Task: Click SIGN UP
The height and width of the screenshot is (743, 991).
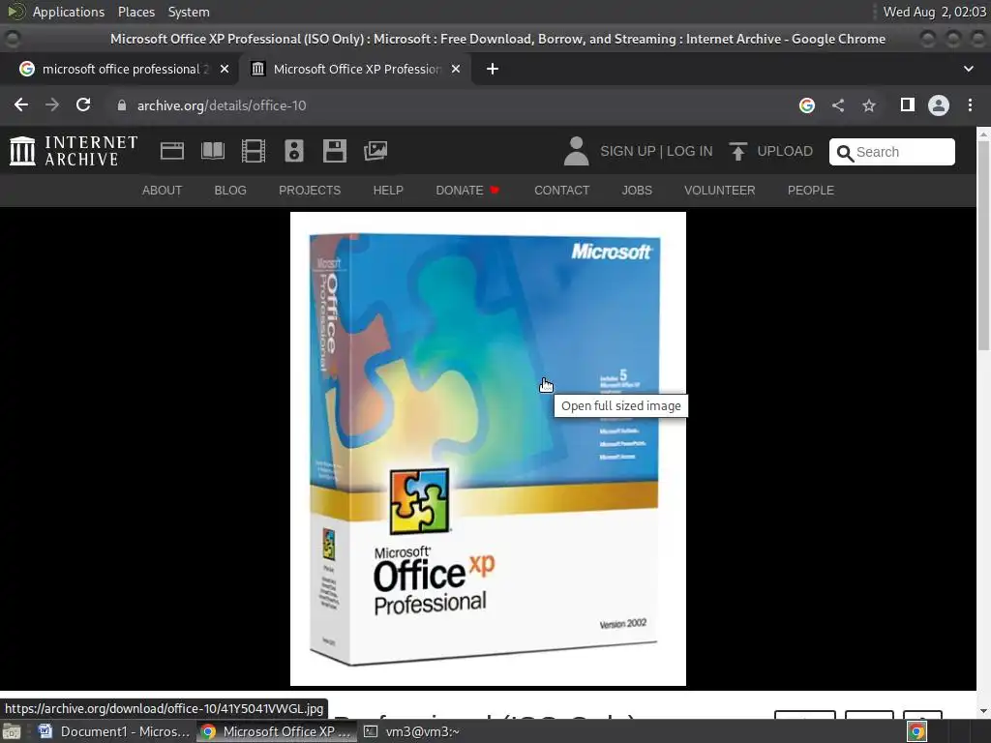Action: pos(627,151)
